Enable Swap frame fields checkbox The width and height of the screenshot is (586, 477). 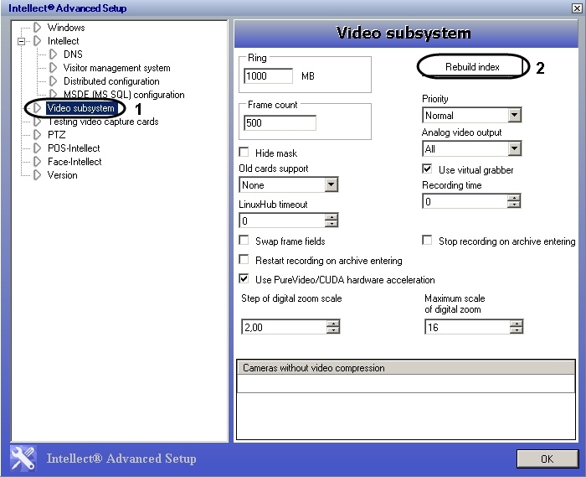coord(244,241)
